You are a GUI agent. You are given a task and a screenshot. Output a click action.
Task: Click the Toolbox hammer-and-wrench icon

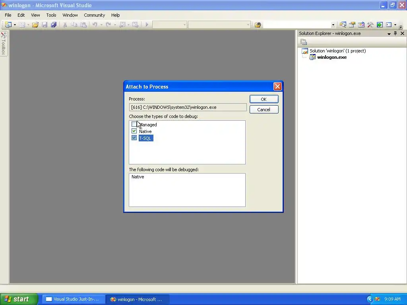(x=370, y=25)
